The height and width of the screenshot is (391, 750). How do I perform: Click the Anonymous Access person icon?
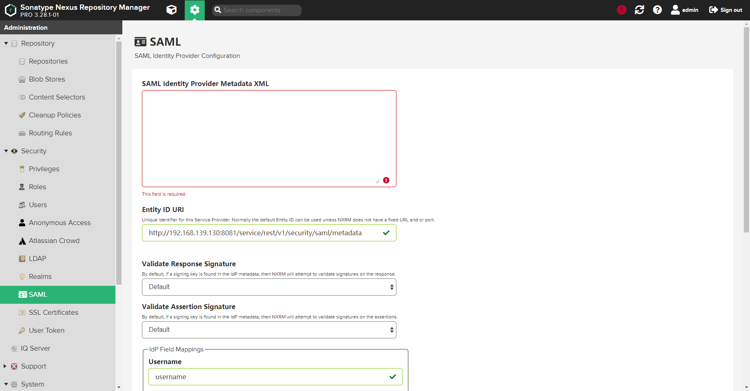coord(22,223)
